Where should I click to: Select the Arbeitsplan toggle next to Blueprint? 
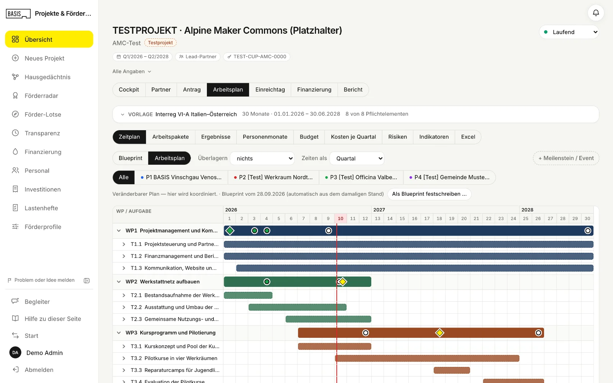170,158
